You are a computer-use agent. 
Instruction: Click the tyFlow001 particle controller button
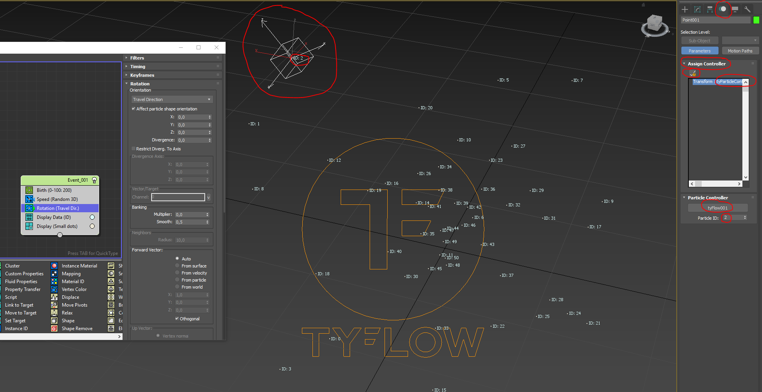(718, 208)
